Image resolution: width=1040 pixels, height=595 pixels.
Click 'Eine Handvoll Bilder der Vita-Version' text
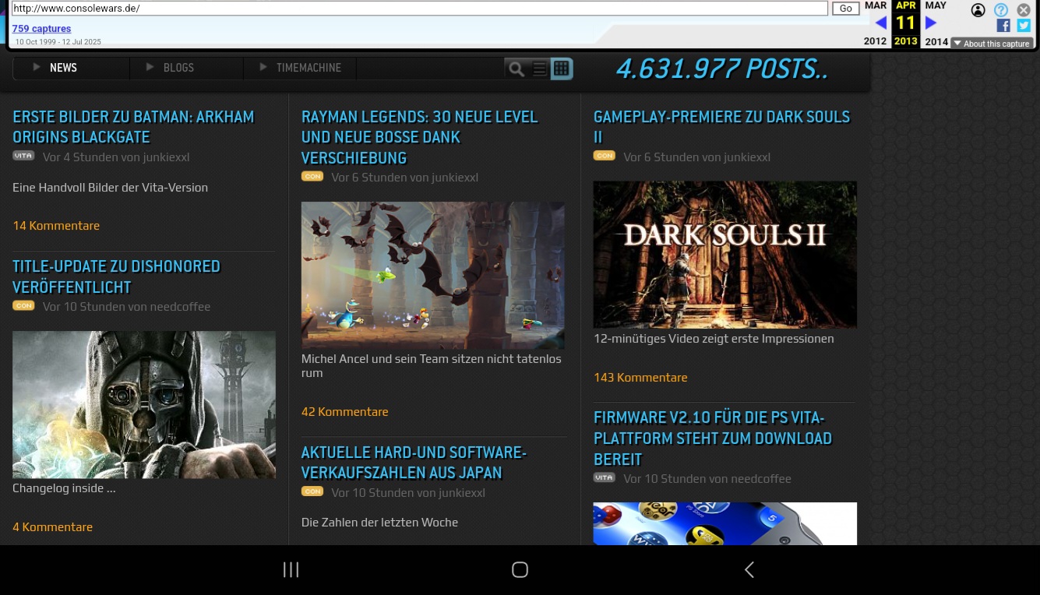(110, 188)
